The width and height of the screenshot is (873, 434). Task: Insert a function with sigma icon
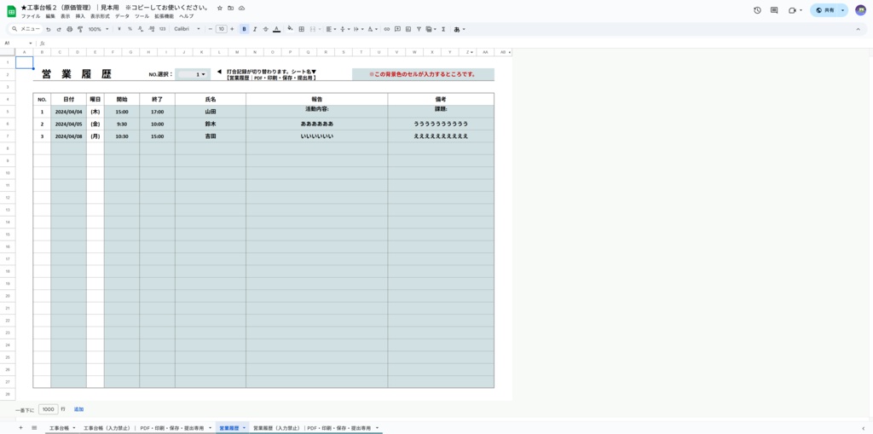(443, 29)
